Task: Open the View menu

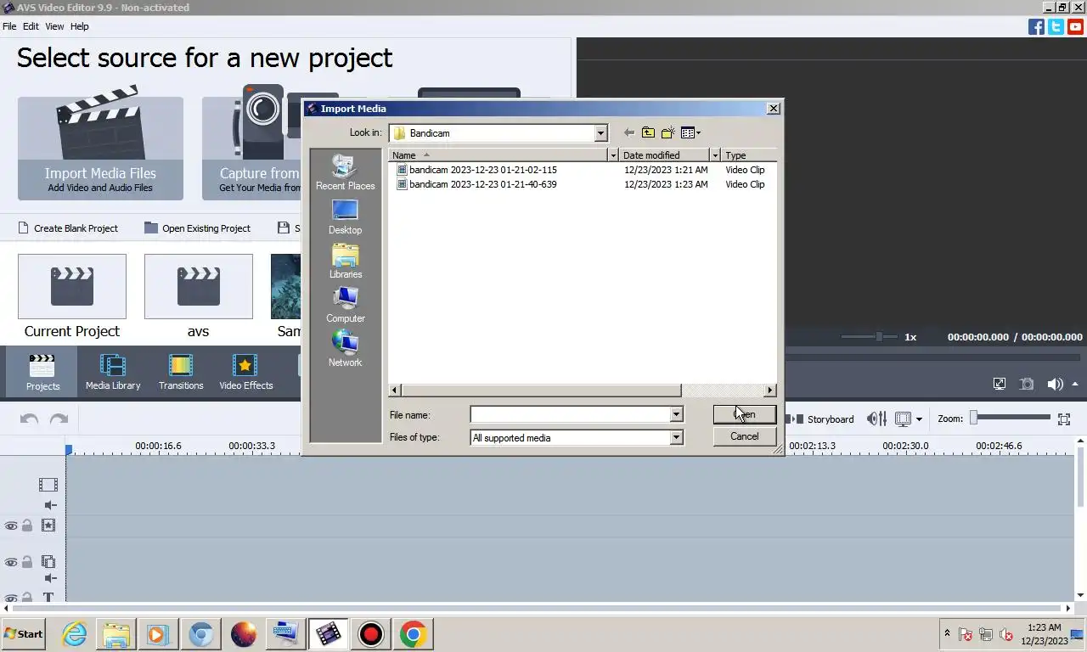Action: (54, 26)
